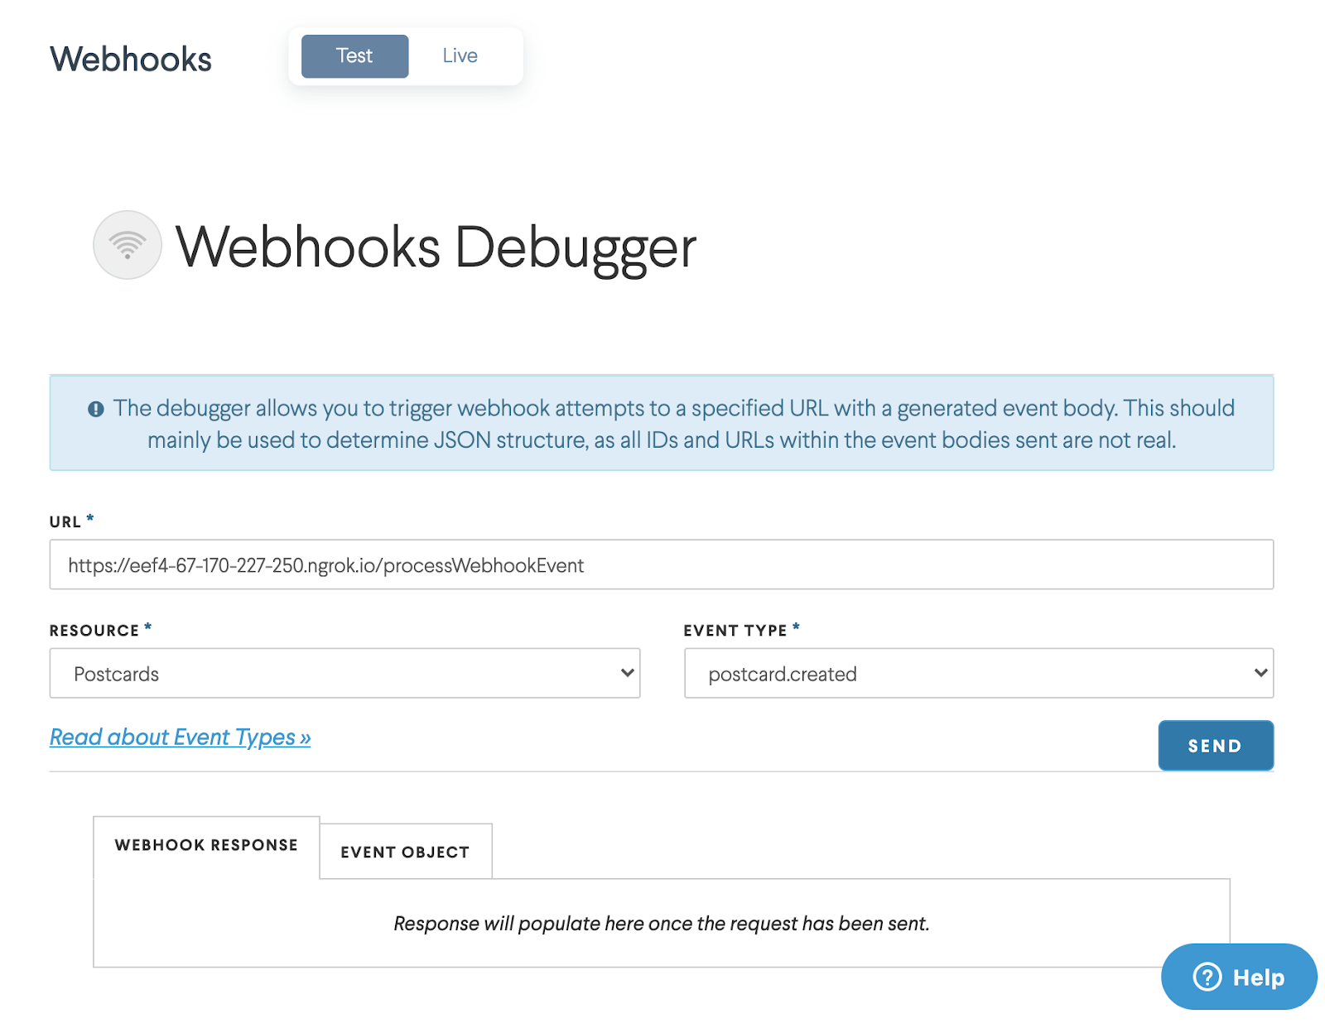Select the ngrok URL text in the URL field

(x=327, y=565)
